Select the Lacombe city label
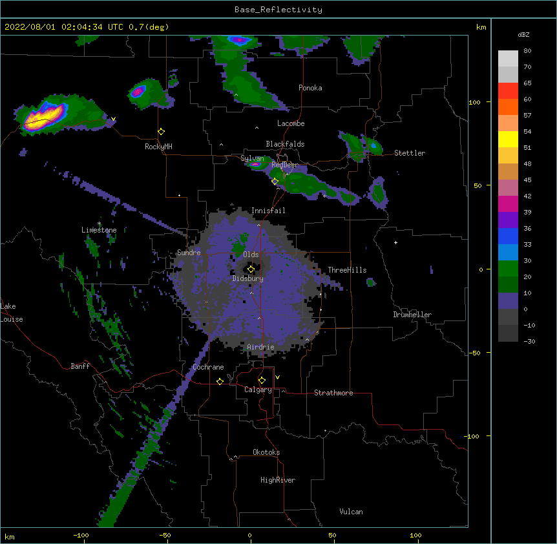The width and height of the screenshot is (557, 544). (291, 123)
